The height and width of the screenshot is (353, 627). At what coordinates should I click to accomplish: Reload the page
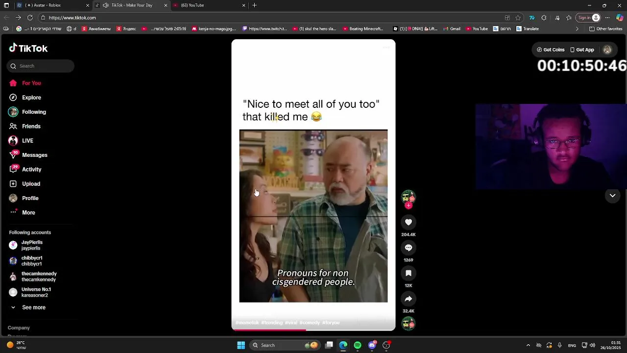pos(30,18)
